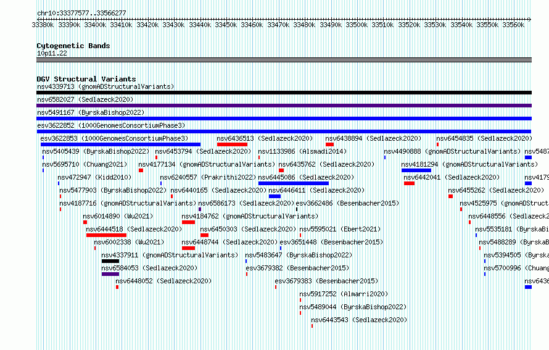Open esv3679383 (Besenbacher2015) label
This screenshot has width=549, height=350.
pos(326,281)
